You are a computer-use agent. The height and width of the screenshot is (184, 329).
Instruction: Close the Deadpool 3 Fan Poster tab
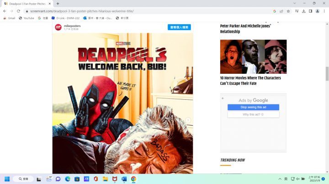50,4
